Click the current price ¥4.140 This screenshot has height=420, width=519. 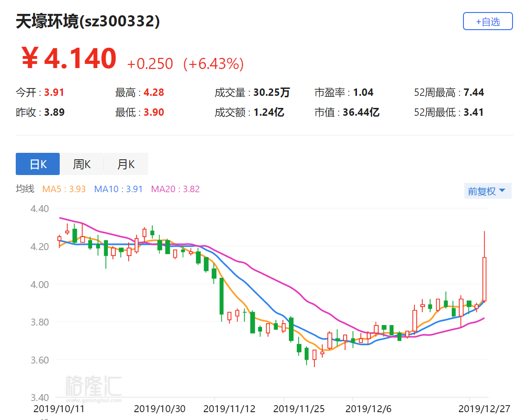click(69, 58)
